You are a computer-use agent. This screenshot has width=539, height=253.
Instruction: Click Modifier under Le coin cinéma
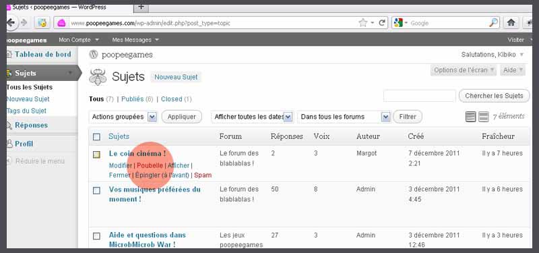(x=121, y=165)
